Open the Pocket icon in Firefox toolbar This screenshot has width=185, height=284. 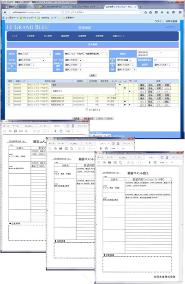[156, 13]
